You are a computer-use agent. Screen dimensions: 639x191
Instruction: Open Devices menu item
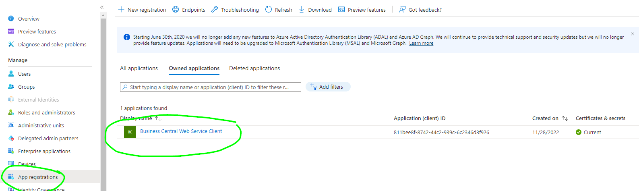[27, 164]
